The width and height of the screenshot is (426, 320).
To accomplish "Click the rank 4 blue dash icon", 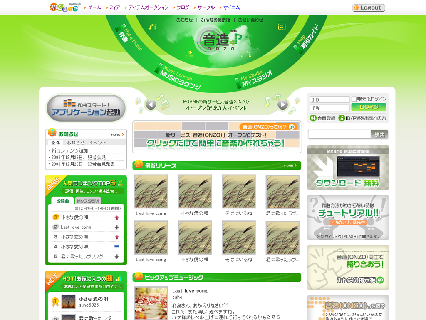I will coord(116,247).
